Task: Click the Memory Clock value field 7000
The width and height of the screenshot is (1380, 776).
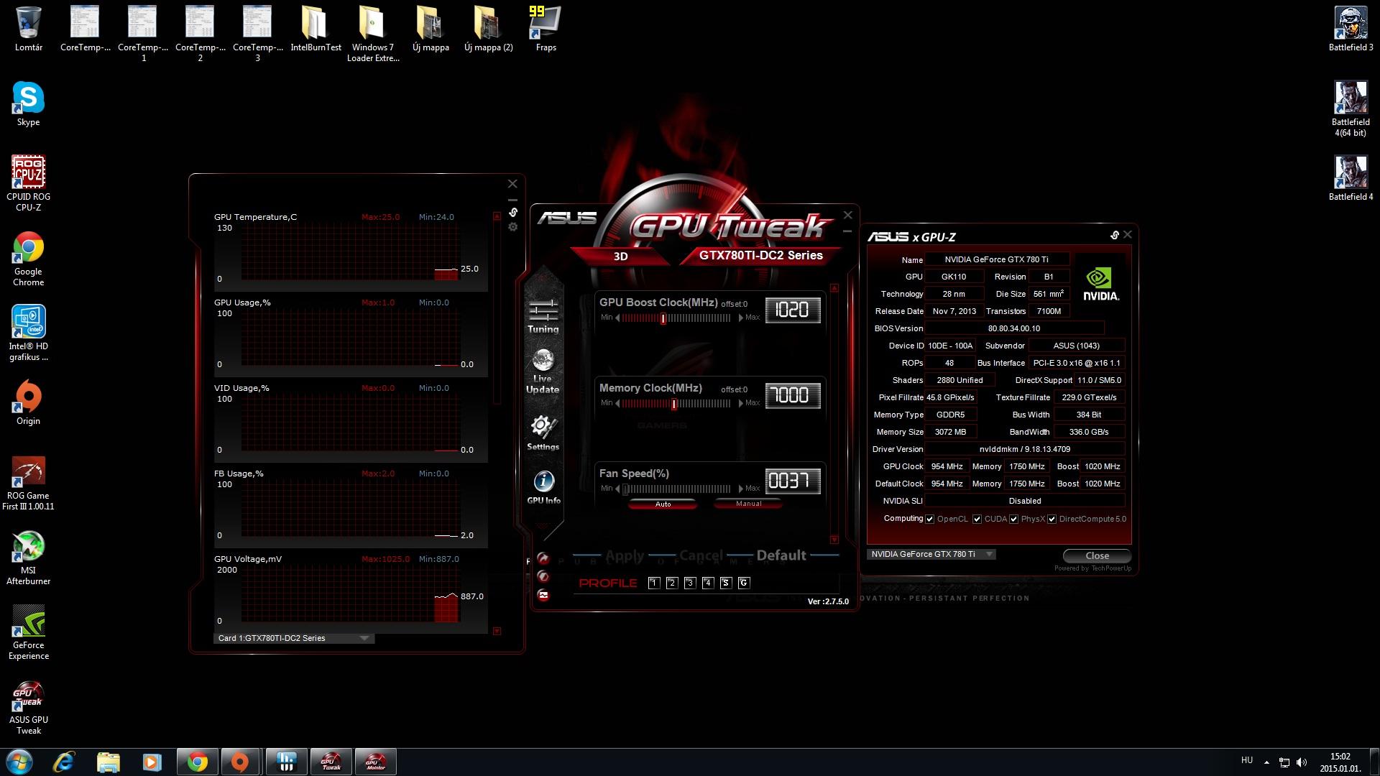Action: pyautogui.click(x=792, y=395)
